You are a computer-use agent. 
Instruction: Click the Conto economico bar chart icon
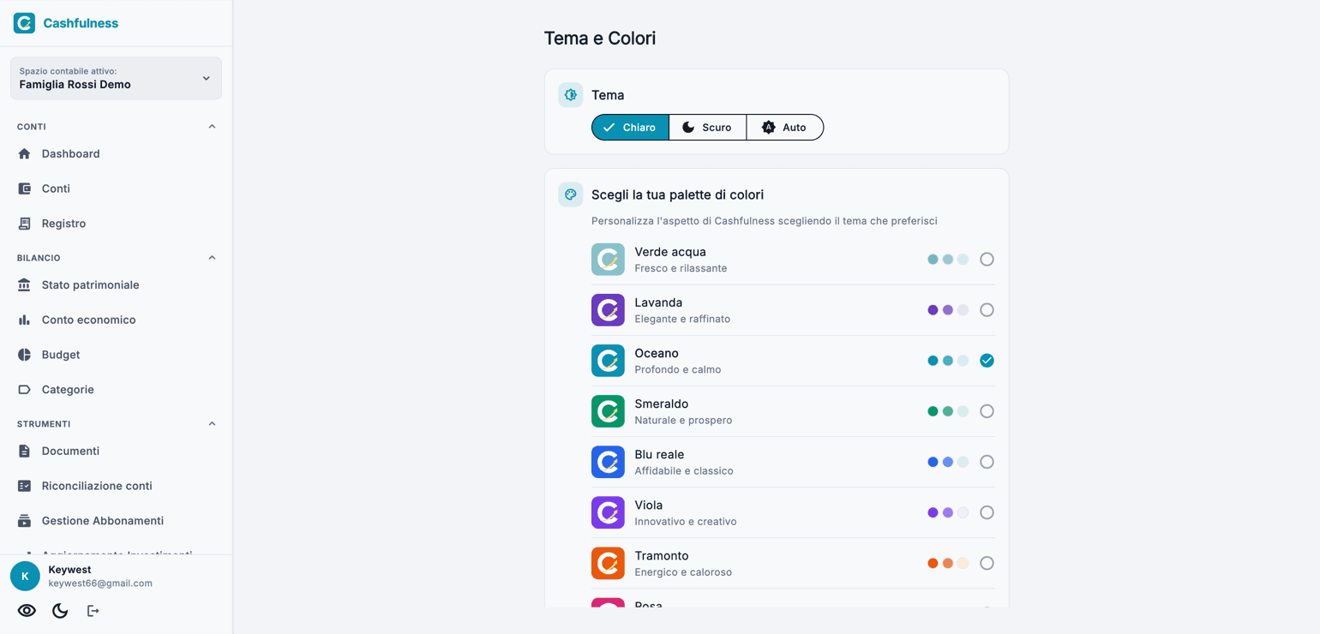(24, 320)
